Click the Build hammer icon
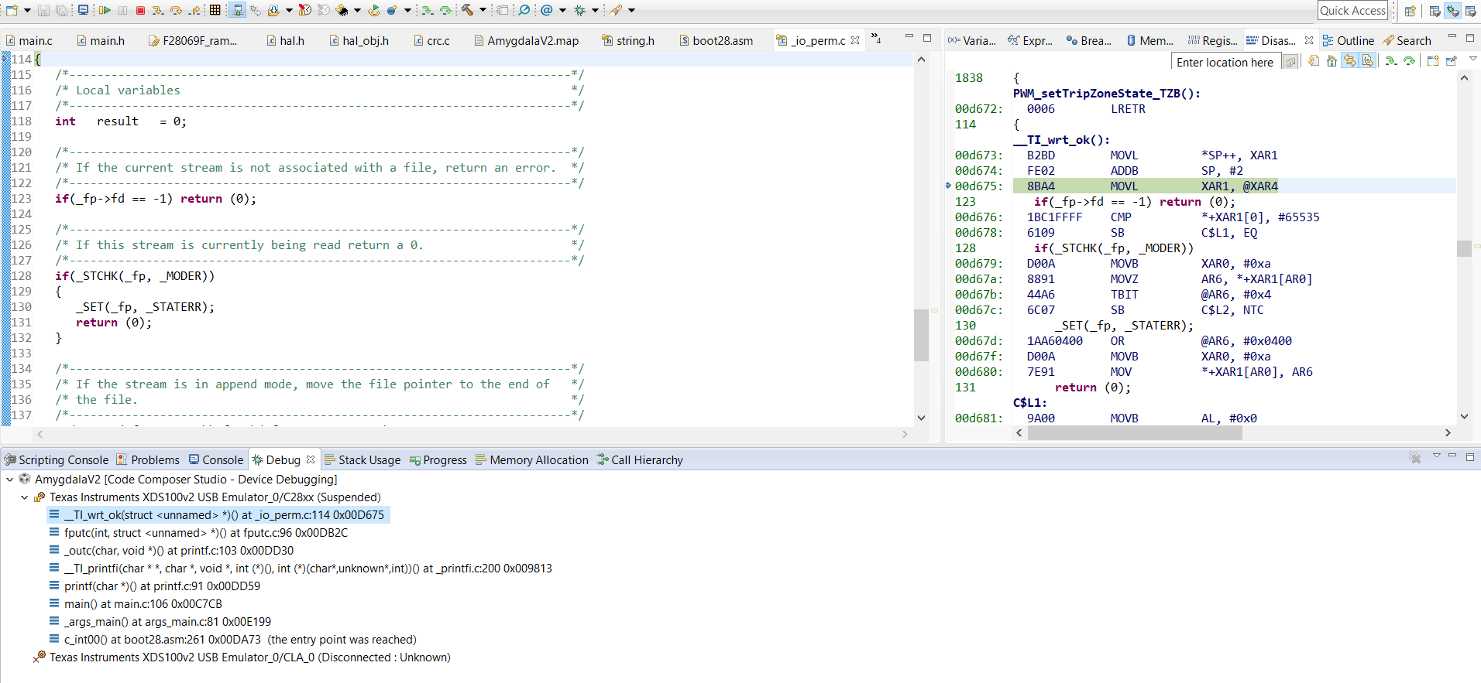The image size is (1481, 683). tap(467, 10)
